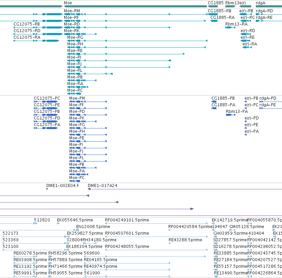This screenshot has width=282, height=278.
Task: Select the Moe-RM transcript label
Action: click(x=72, y=11)
